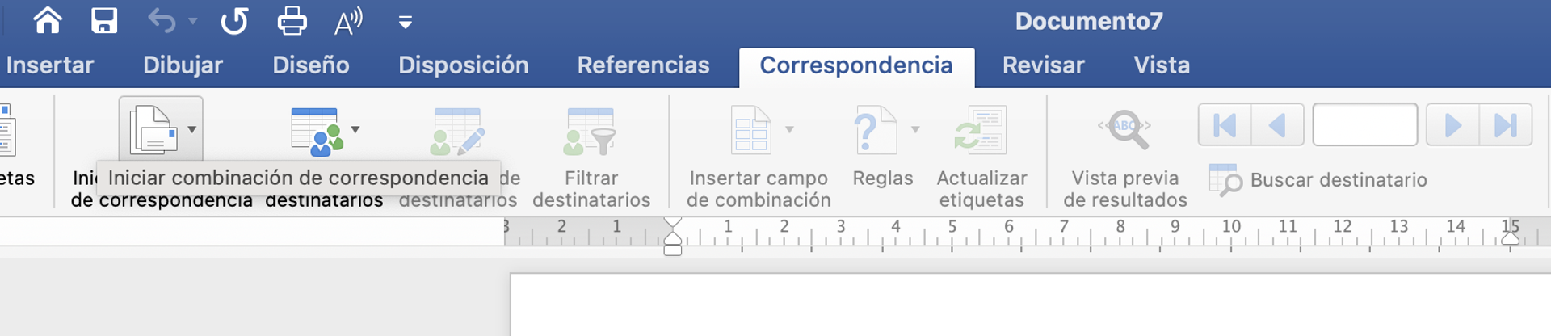Open Customize Quick Access Toolbar dropdown
The height and width of the screenshot is (336, 1551).
(406, 23)
